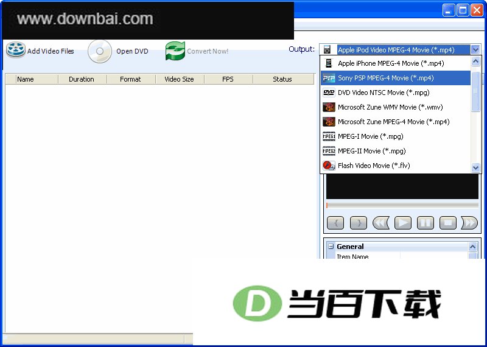Choose Microsoft Zune WMV Movie (*.wmv)
487x347 pixels.
(396, 107)
